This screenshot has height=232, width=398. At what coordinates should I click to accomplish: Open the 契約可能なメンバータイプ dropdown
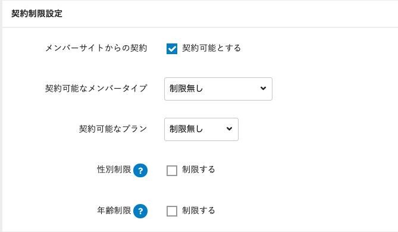(218, 89)
